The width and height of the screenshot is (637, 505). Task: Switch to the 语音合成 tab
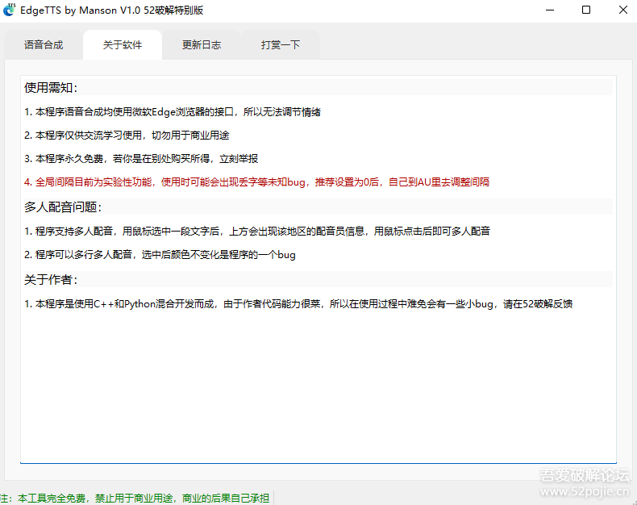point(44,44)
